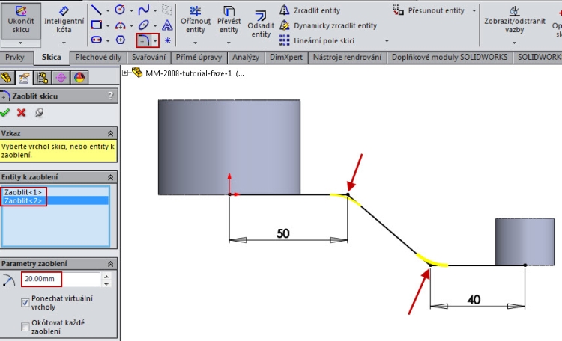Select Zaoblit<2> in entity list
This screenshot has width=562, height=341.
(x=55, y=200)
